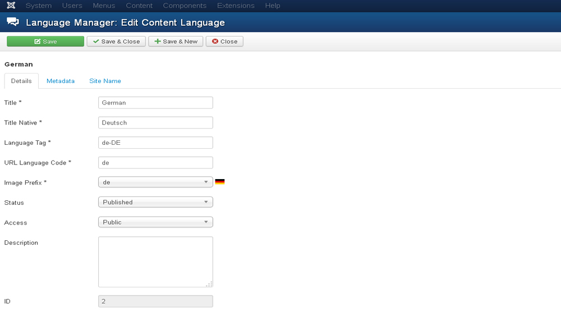Click the German heading text
Screen dimensions: 561x316
19,65
